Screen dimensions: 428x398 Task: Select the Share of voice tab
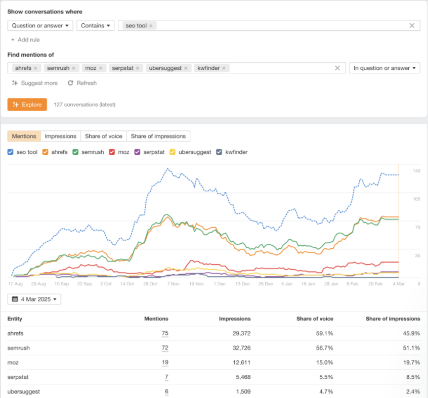[x=103, y=136]
